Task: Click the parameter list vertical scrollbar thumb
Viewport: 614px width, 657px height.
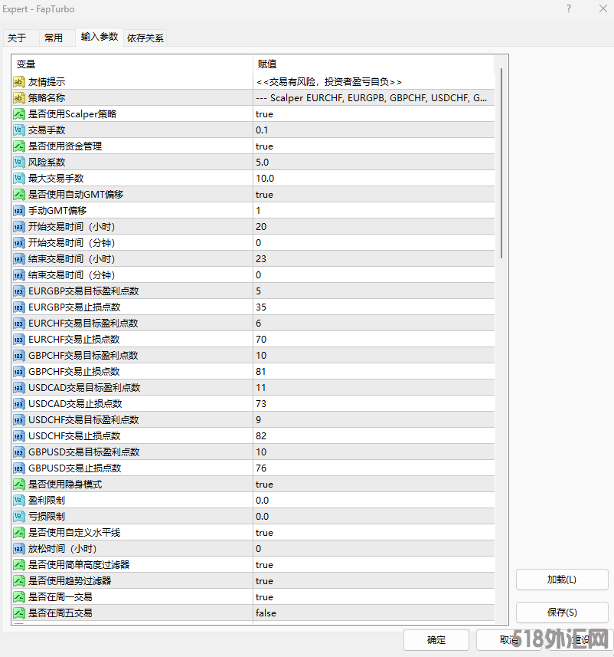Action: point(501,163)
